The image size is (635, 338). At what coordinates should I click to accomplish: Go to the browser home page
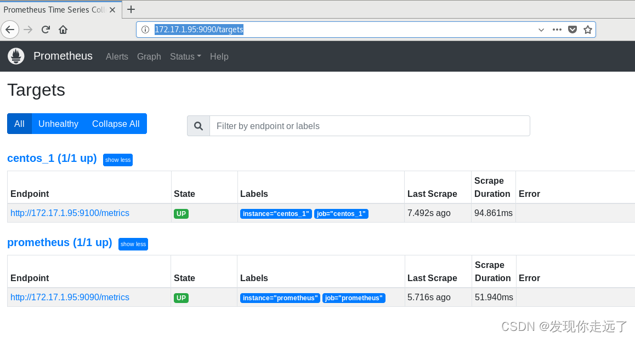coord(63,30)
